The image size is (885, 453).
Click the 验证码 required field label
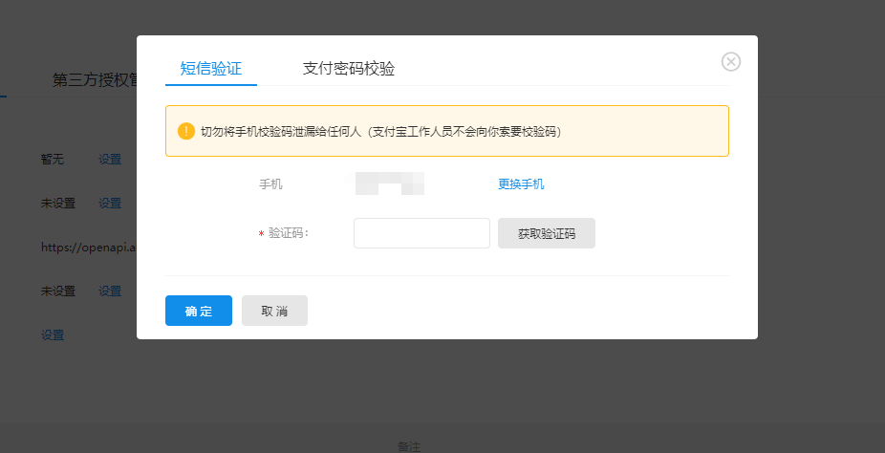[288, 233]
